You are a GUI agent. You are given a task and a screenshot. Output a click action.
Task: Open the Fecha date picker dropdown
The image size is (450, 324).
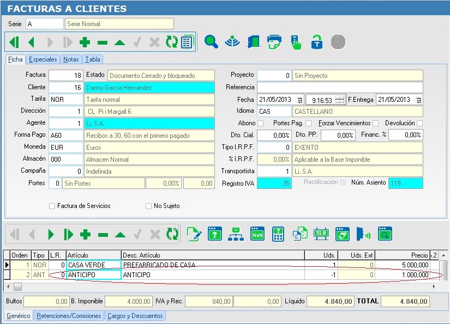299,100
